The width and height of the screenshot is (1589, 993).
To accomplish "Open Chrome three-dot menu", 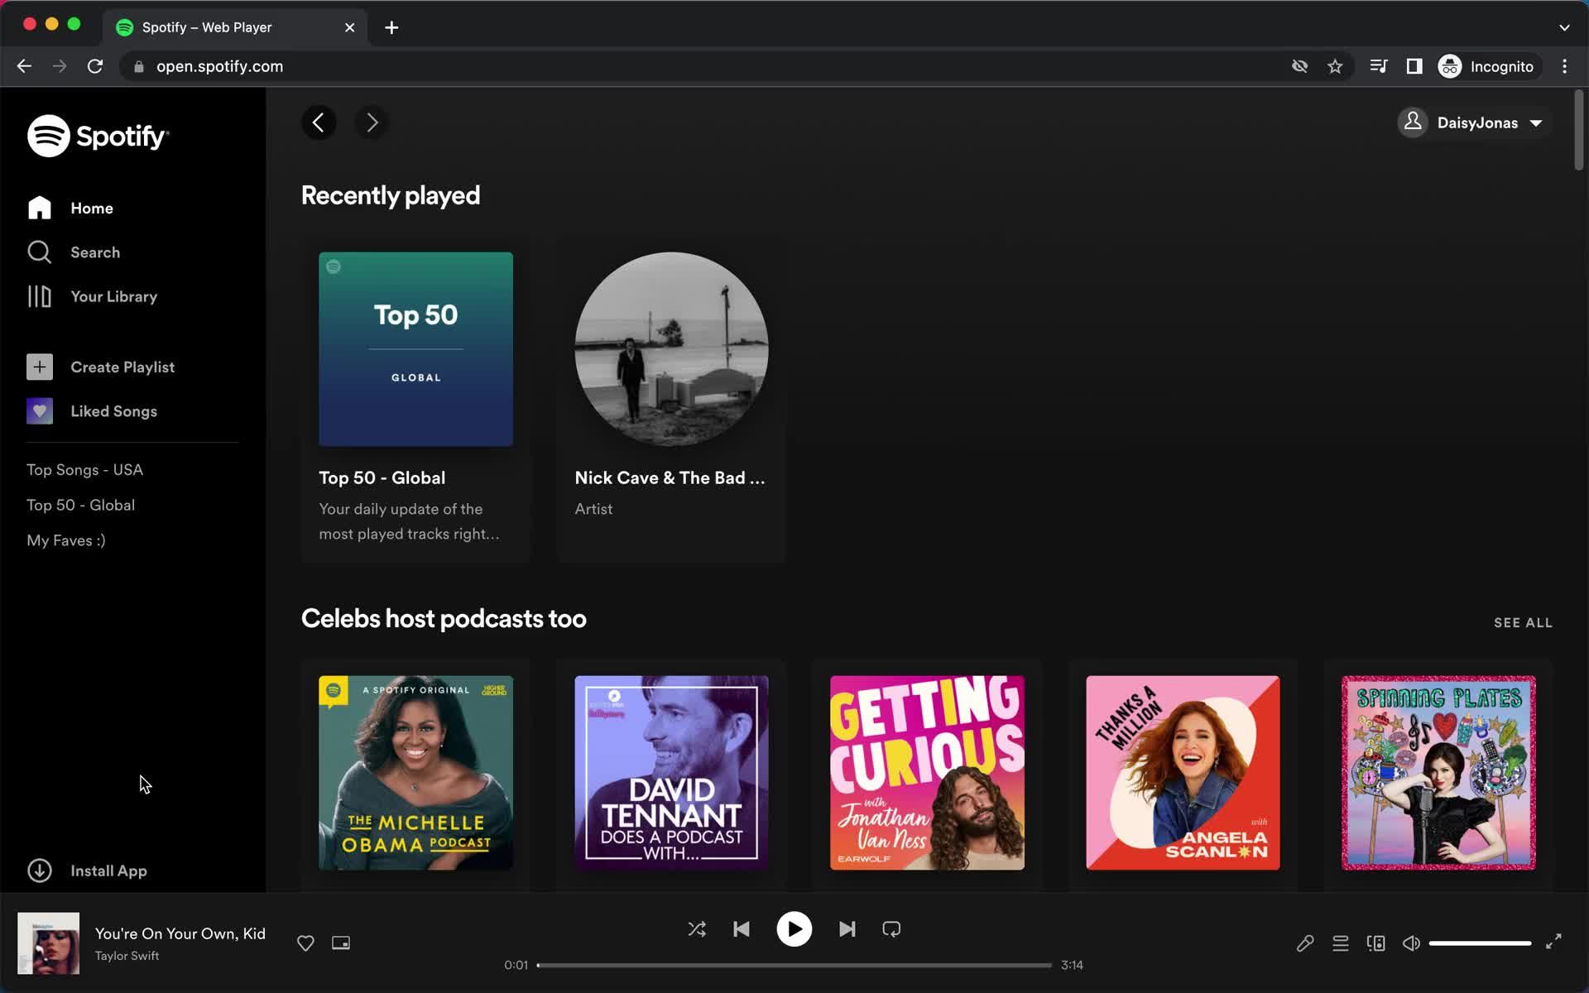I will tap(1564, 66).
